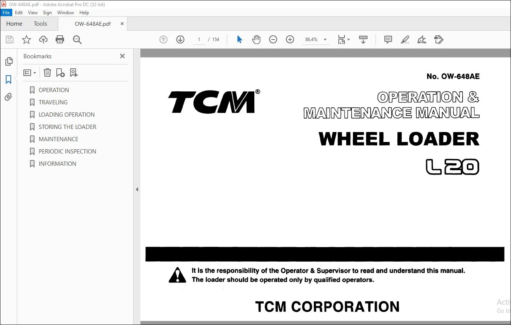Open the Attachments paperclip panel

pyautogui.click(x=8, y=97)
